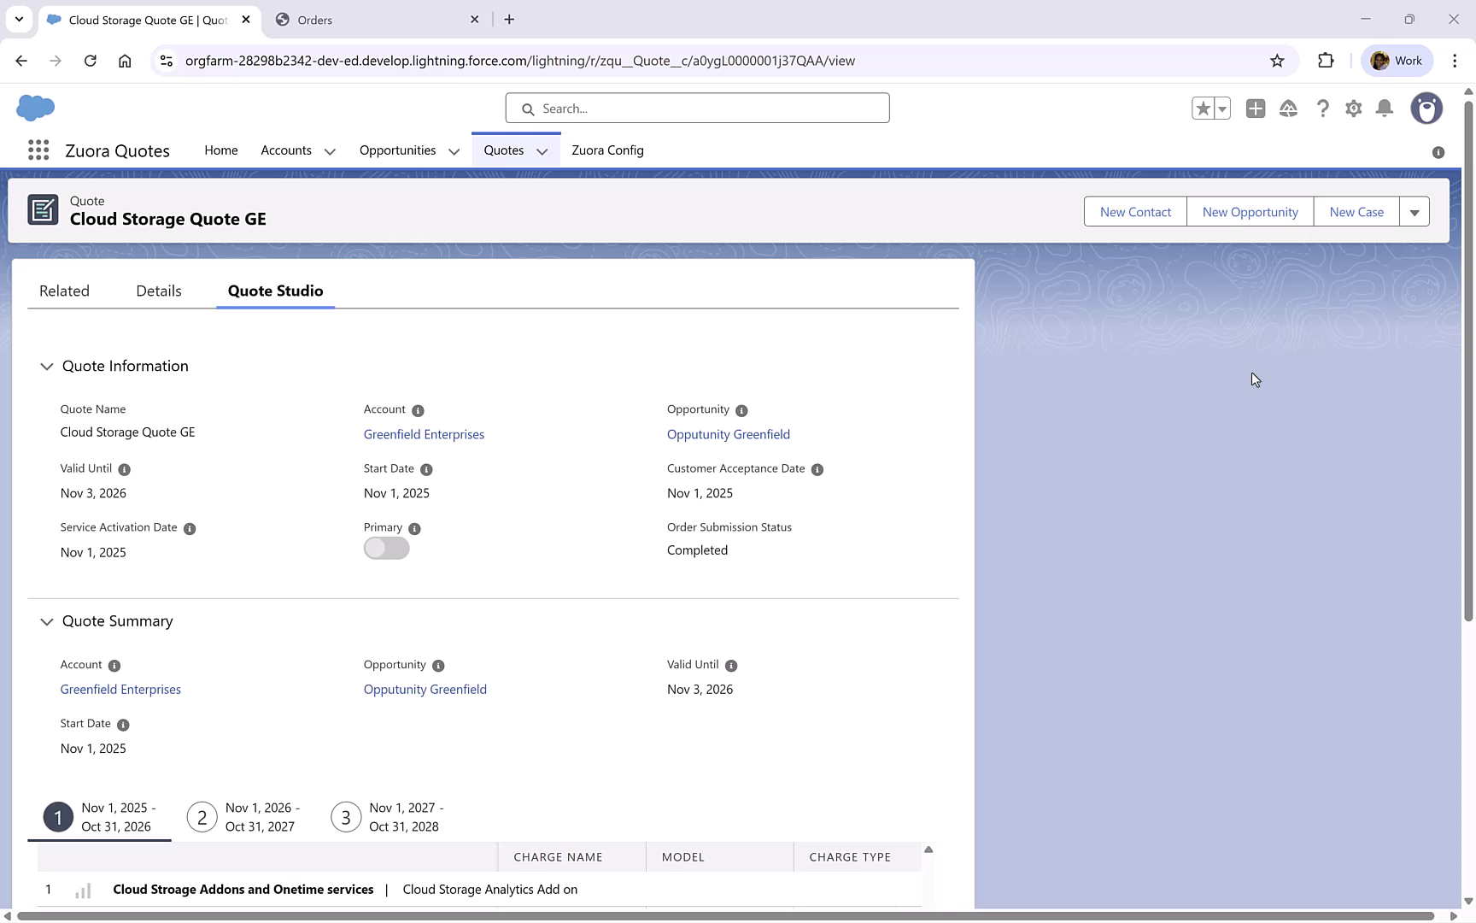Open the Greenfield Enterprises account link

(x=425, y=434)
